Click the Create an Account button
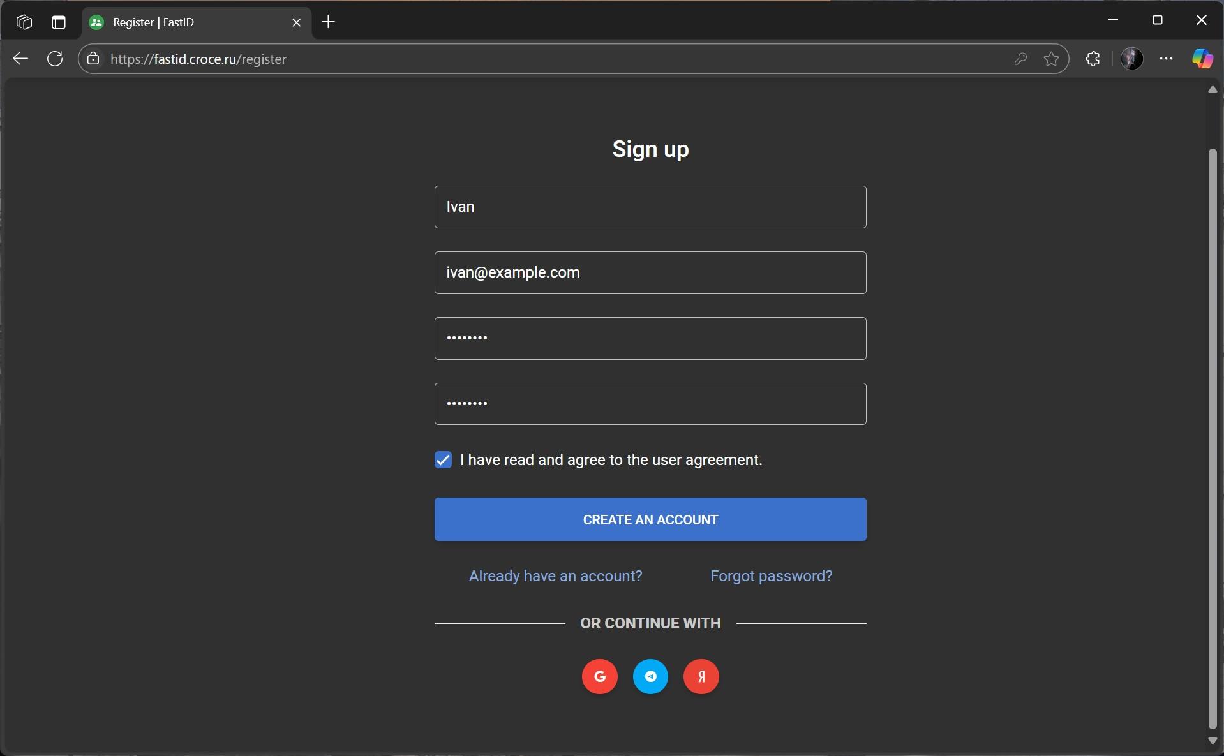1224x756 pixels. tap(650, 519)
